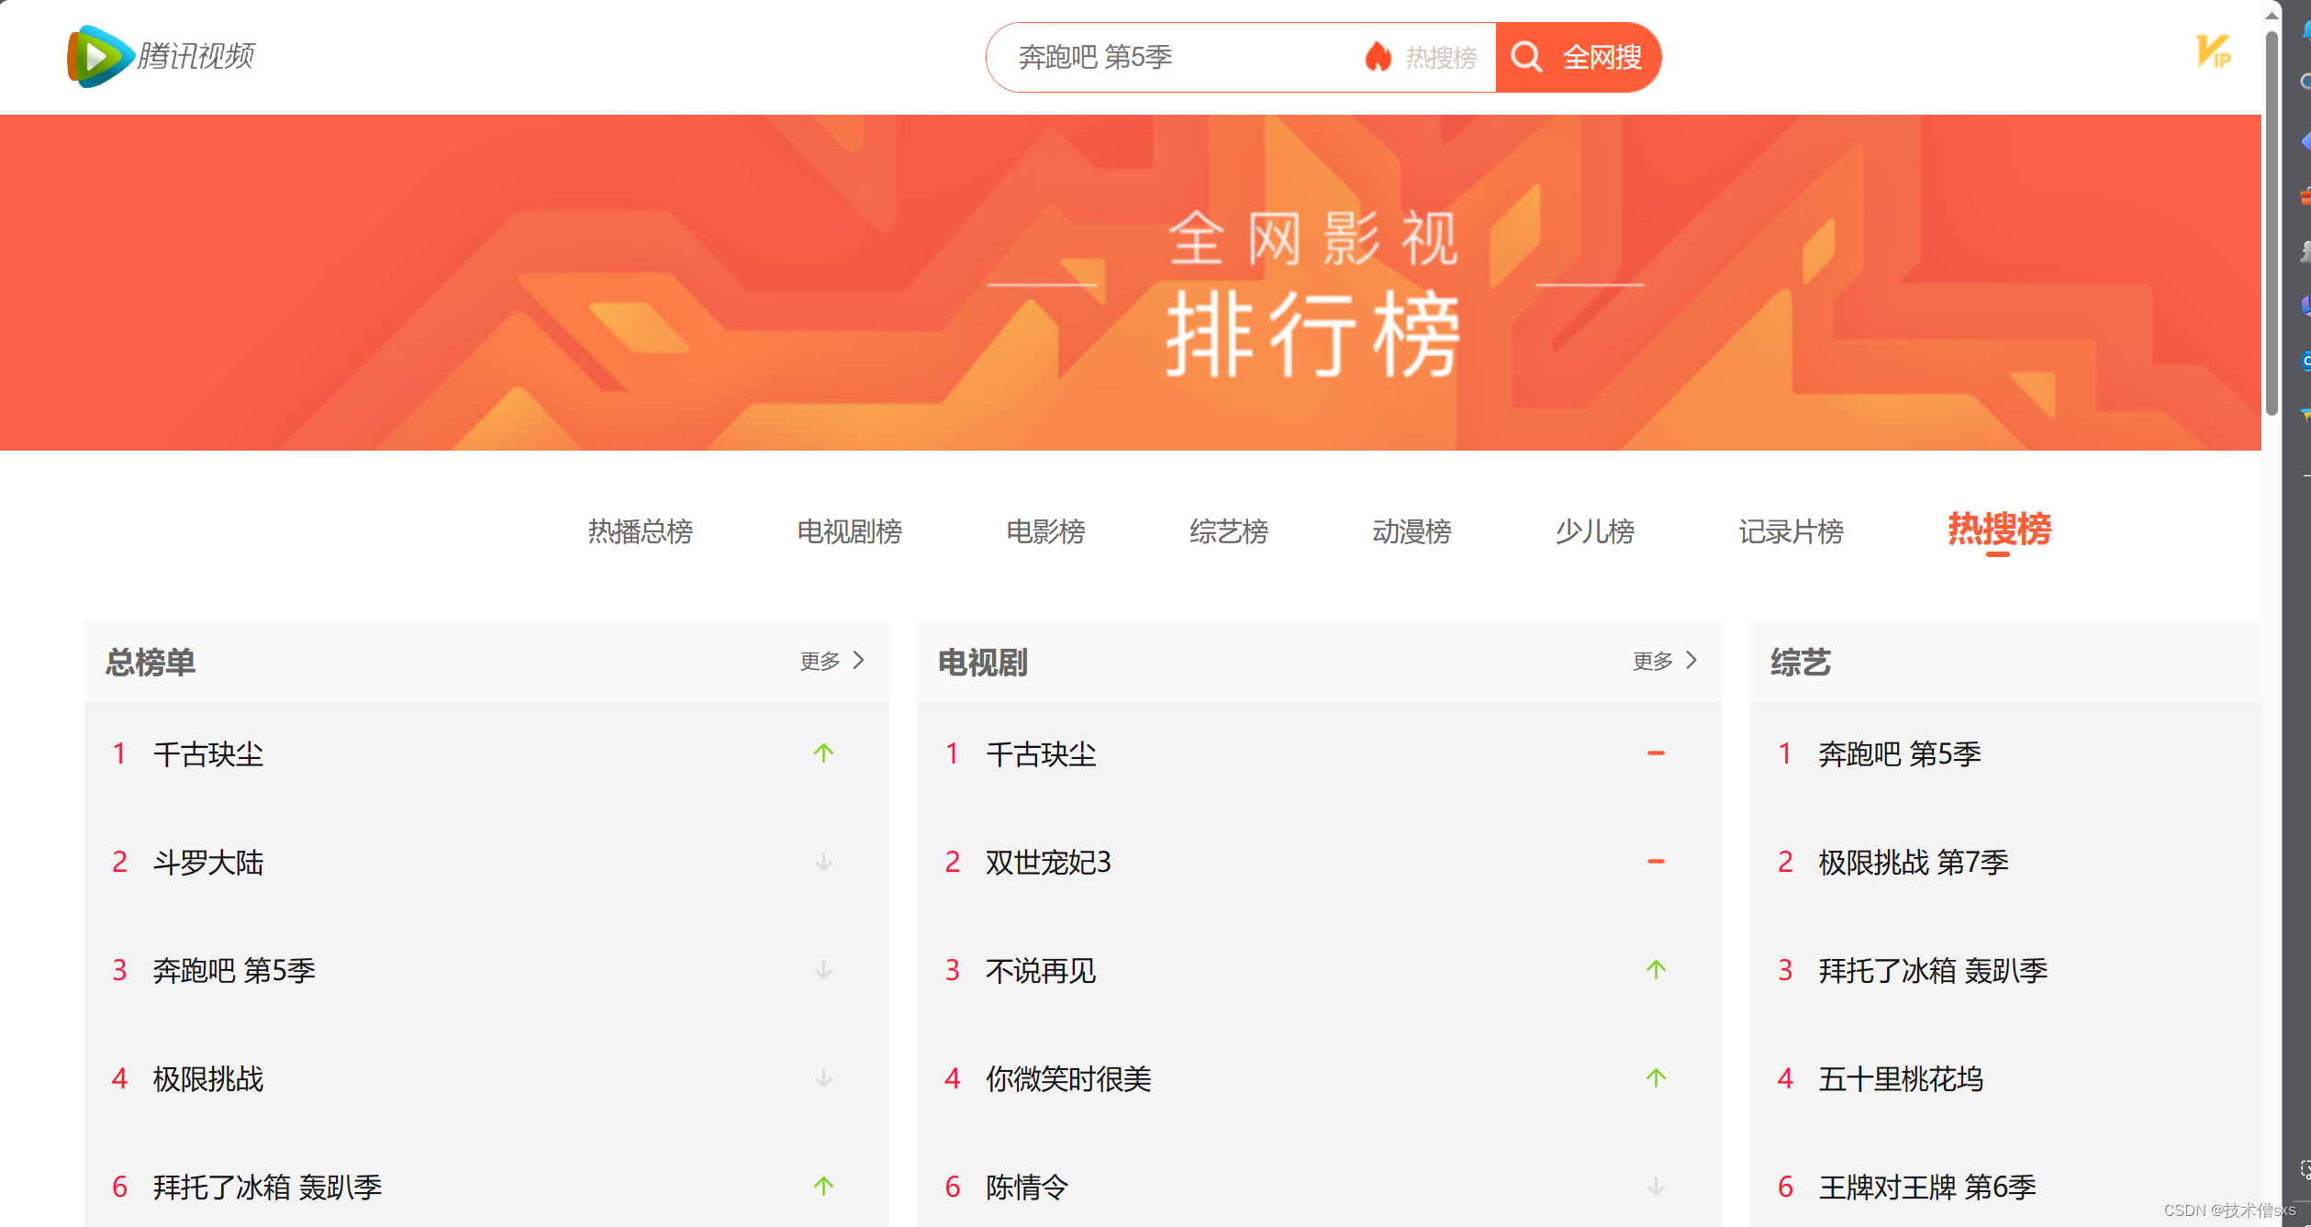Click the 总榜单 panel heading
The height and width of the screenshot is (1227, 2311).
tap(151, 662)
